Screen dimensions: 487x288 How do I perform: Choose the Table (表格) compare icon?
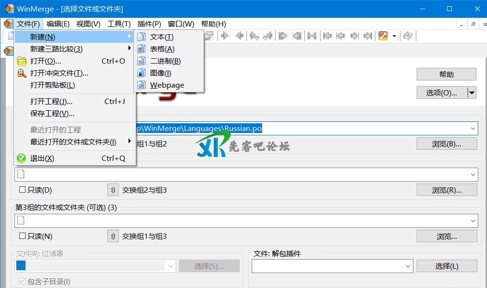[141, 49]
